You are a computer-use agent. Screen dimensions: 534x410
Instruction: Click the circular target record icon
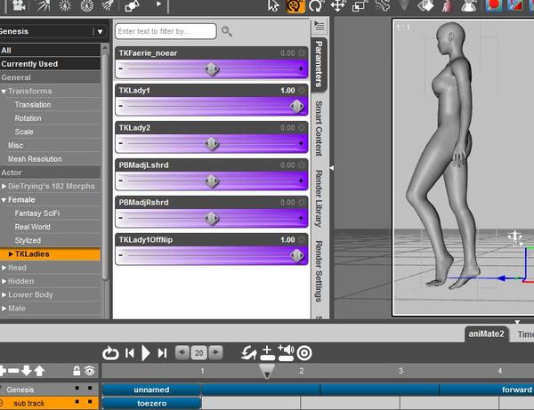pos(304,353)
